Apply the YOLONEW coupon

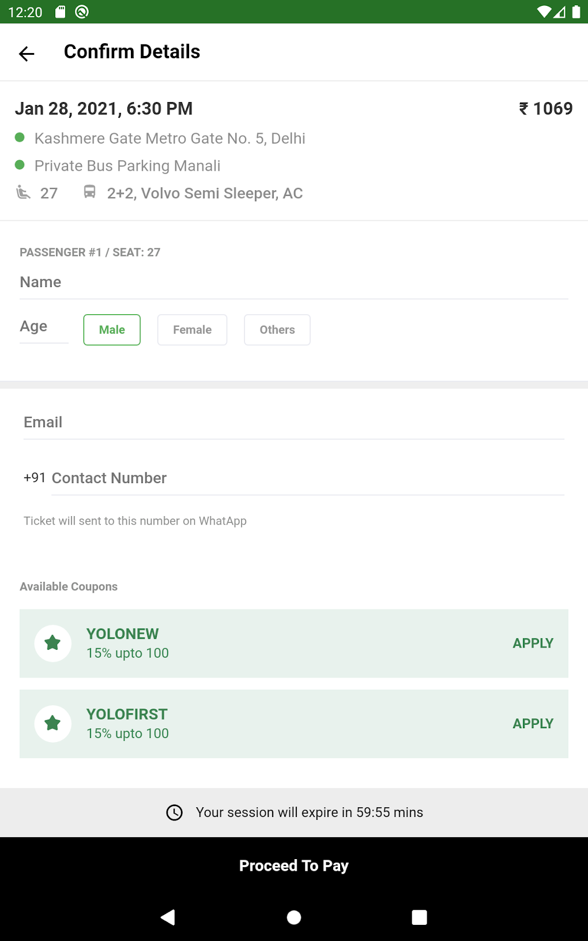pos(533,643)
